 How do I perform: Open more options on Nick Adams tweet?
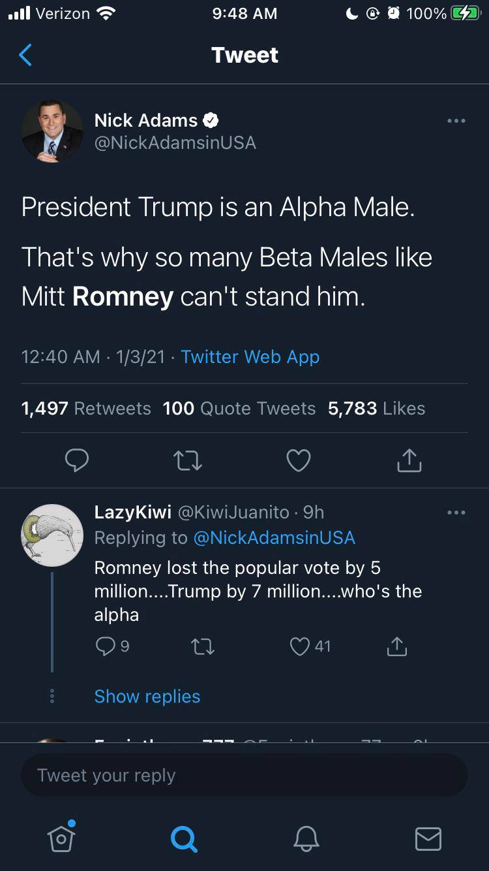click(x=456, y=121)
